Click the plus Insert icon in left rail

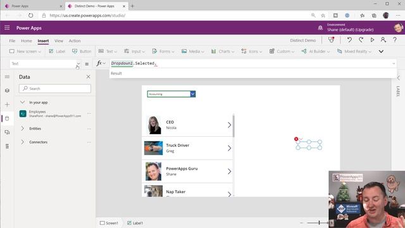[x=7, y=104]
